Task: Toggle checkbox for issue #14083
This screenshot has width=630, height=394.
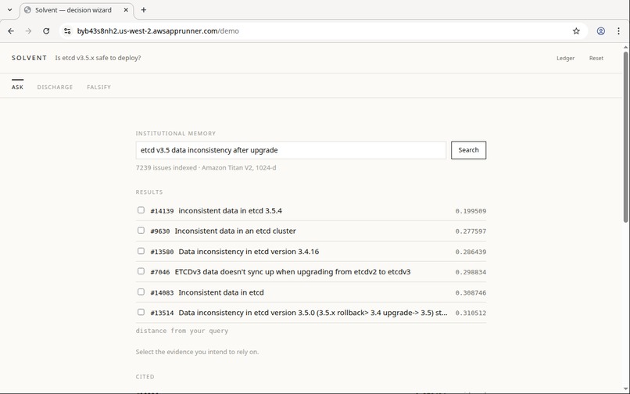Action: click(x=141, y=292)
